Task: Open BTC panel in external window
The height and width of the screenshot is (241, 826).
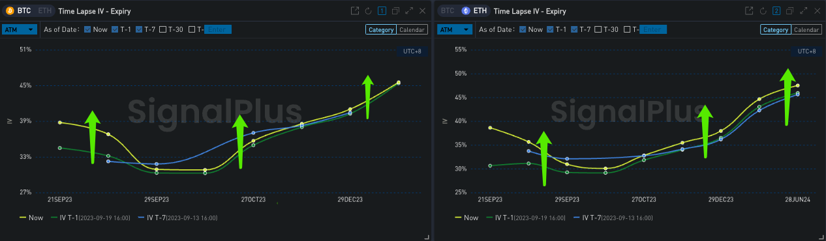Action: 355,11
